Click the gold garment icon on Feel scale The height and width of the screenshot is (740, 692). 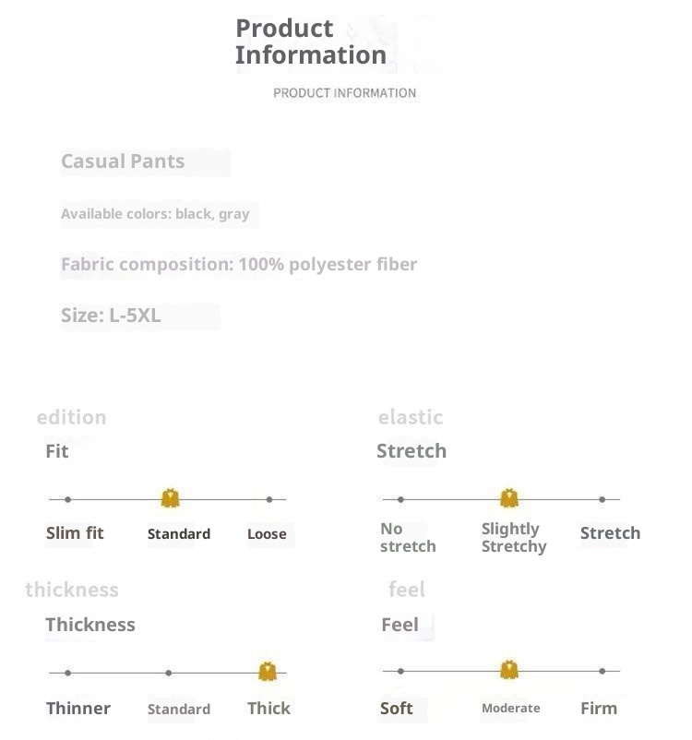tap(509, 671)
